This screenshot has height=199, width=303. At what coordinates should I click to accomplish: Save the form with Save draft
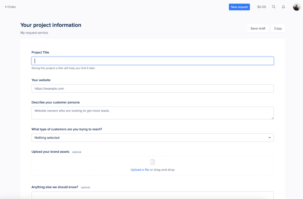(258, 28)
